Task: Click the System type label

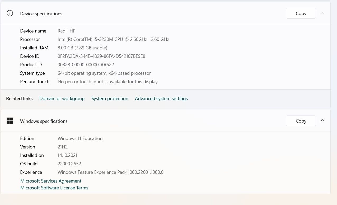Action: click(x=32, y=73)
